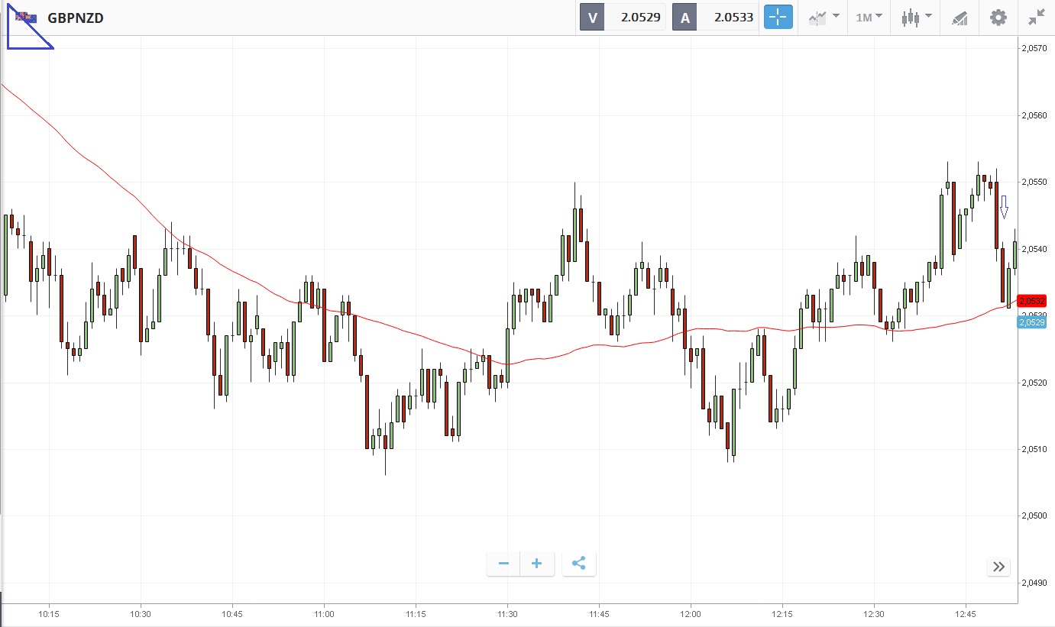The height and width of the screenshot is (627, 1055).
Task: Click the V sell price 2.0529 button
Action: (623, 18)
